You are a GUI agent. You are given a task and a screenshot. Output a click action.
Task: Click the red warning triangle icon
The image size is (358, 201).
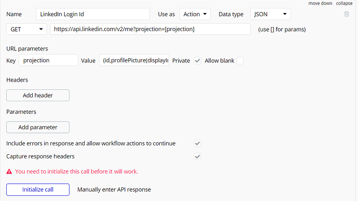(9, 171)
